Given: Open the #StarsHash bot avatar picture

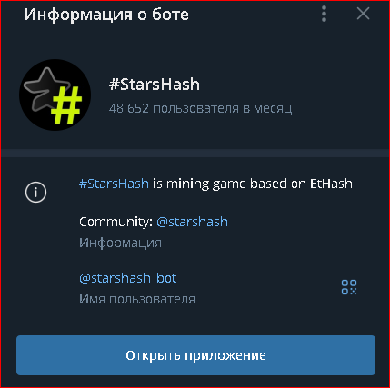Looking at the screenshot, I should point(55,95).
